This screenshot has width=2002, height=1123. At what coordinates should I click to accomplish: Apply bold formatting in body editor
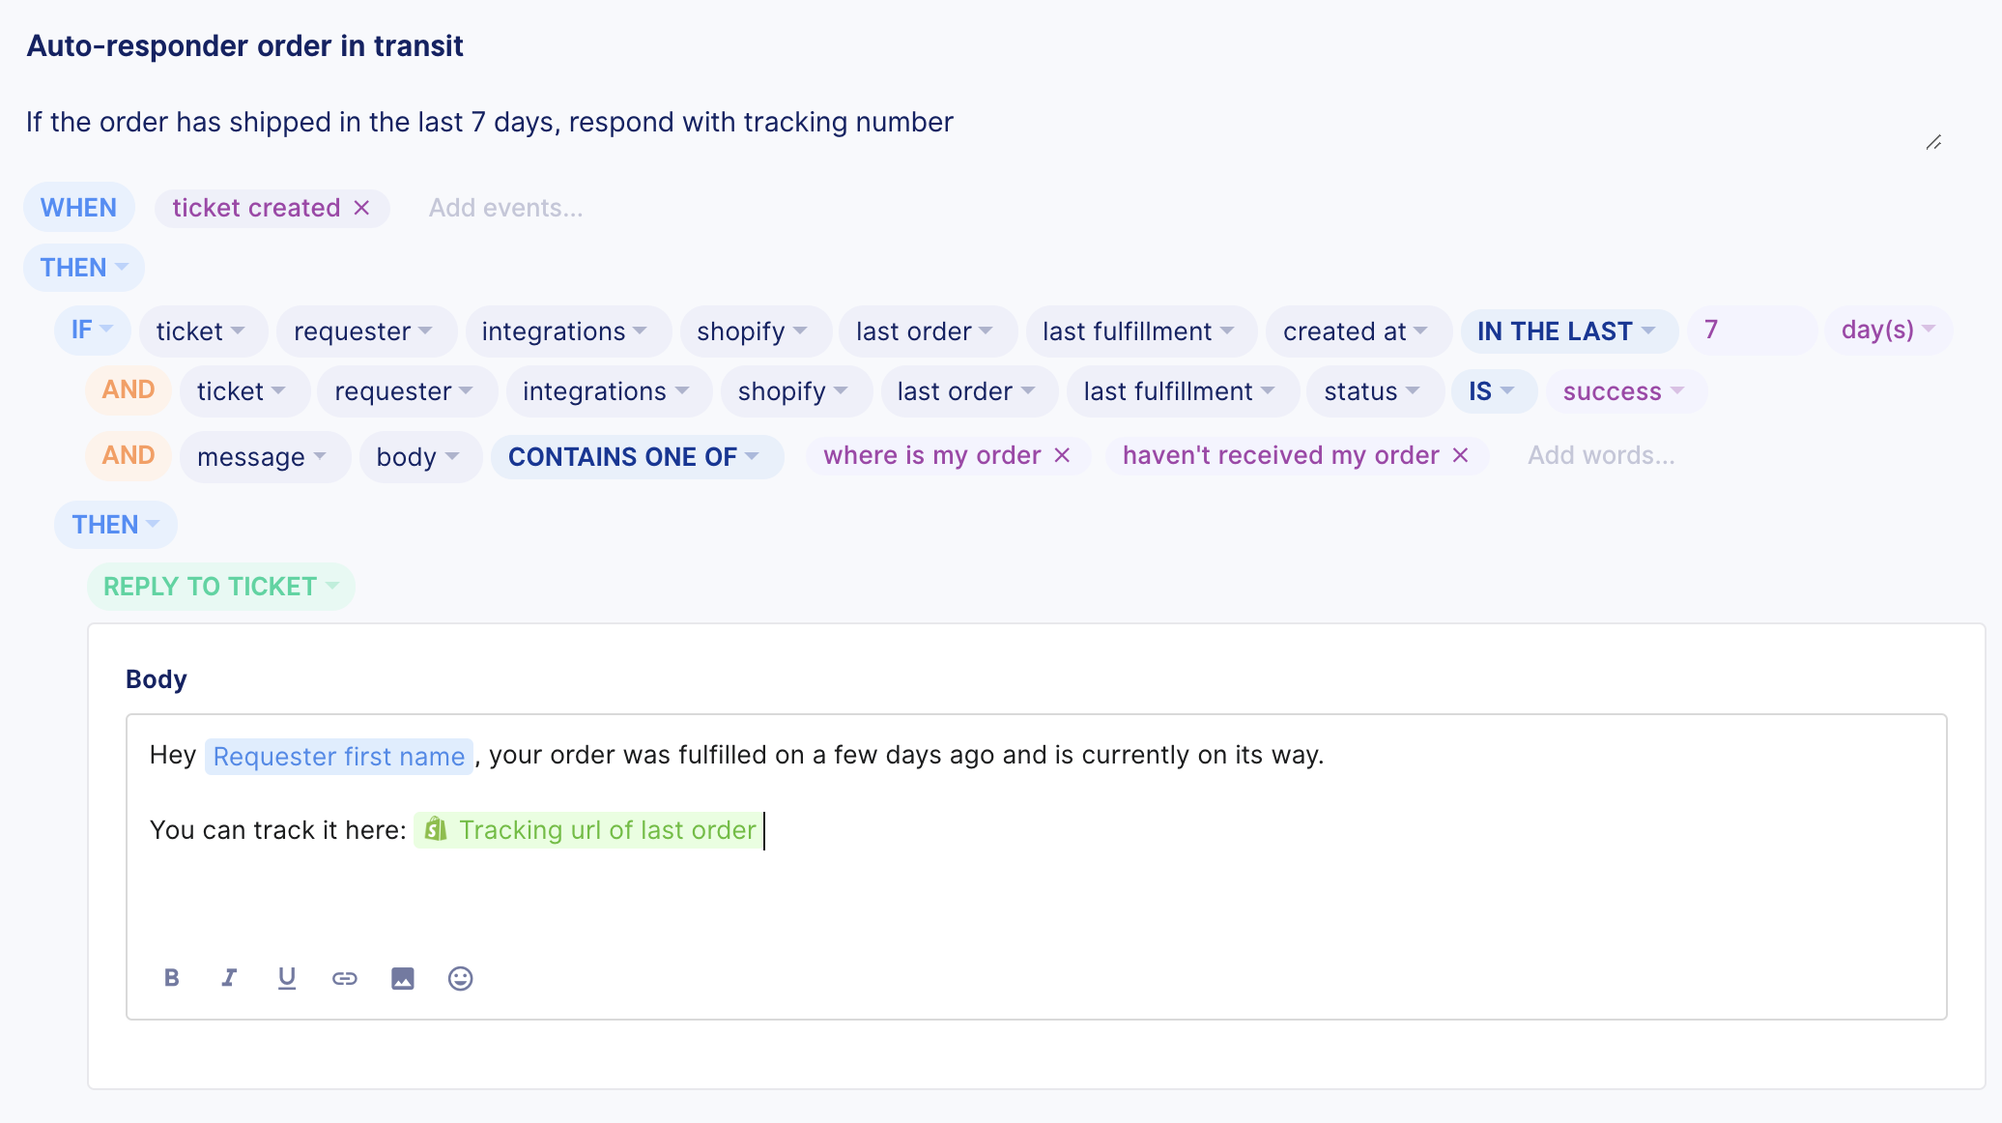tap(172, 978)
